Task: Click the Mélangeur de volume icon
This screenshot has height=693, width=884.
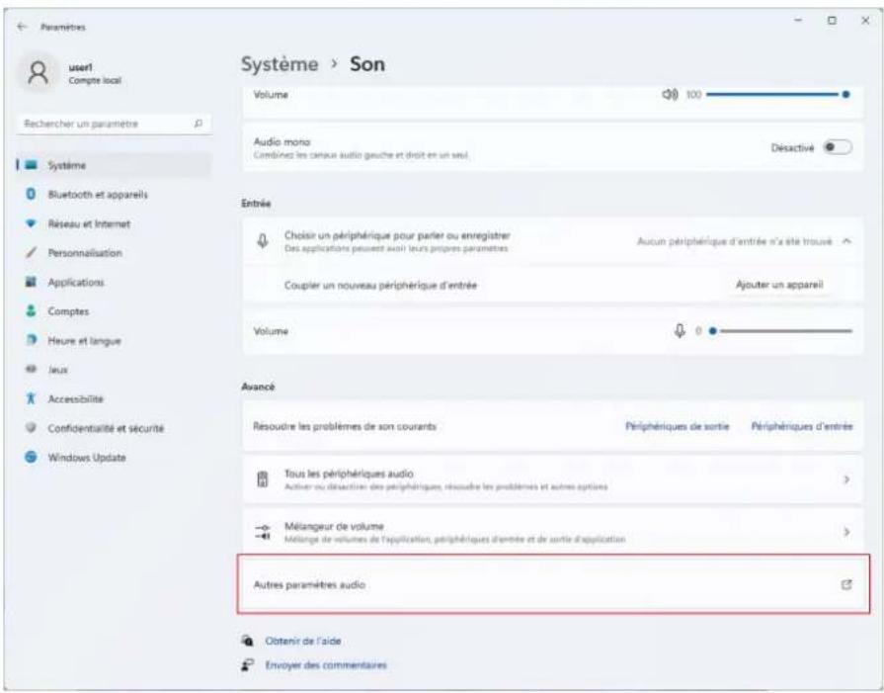Action: tap(263, 532)
